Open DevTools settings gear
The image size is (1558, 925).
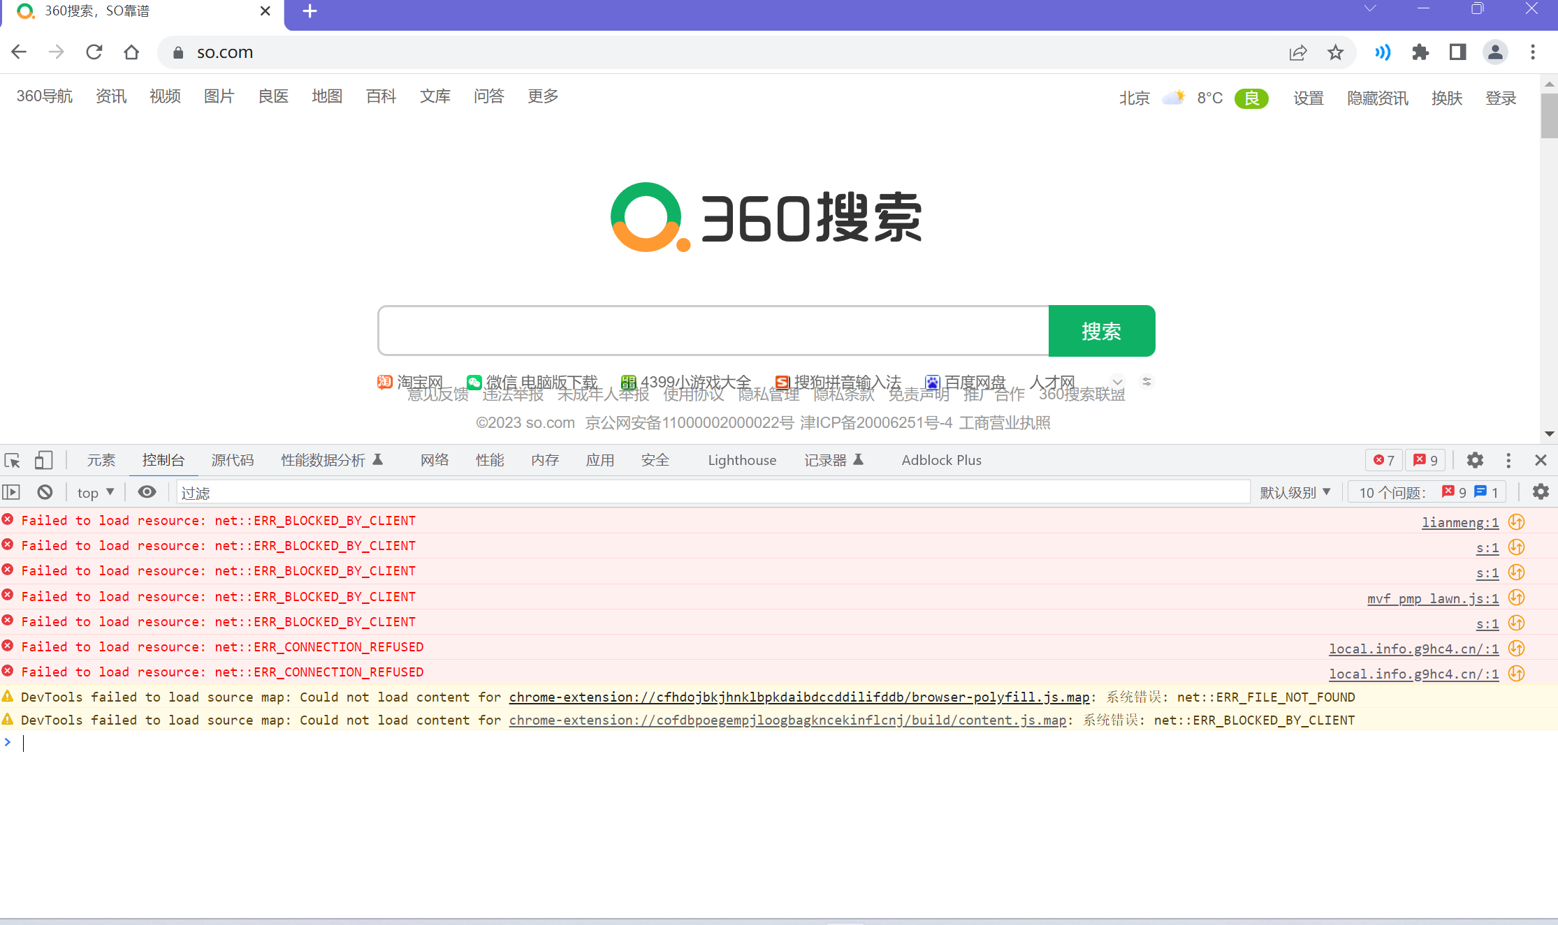tap(1474, 460)
